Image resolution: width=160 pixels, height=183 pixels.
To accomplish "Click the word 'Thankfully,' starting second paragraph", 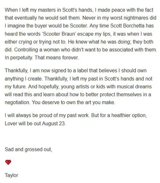I will 16,71.
